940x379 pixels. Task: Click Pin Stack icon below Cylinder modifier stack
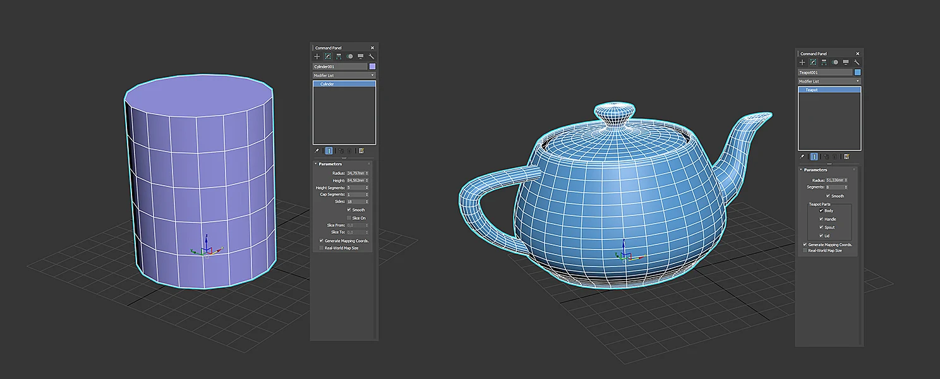(x=317, y=151)
